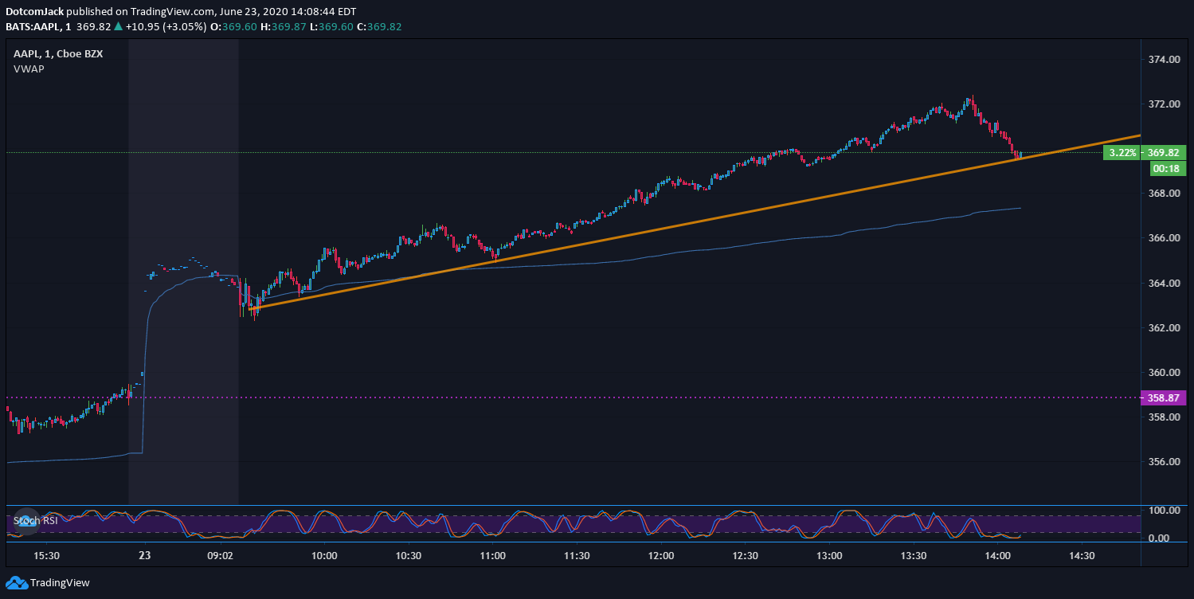Click the purple 358.87 price label
Viewport: 1194px width, 599px height.
(x=1164, y=397)
